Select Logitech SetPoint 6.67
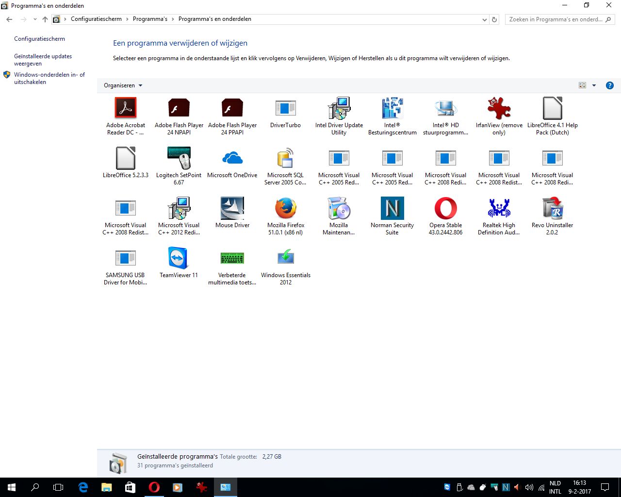The height and width of the screenshot is (497, 621). [x=179, y=166]
